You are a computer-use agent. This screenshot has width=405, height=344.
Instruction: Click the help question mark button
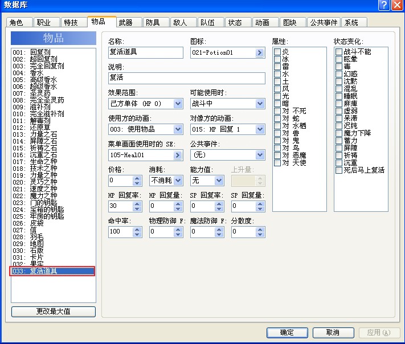[x=384, y=5]
